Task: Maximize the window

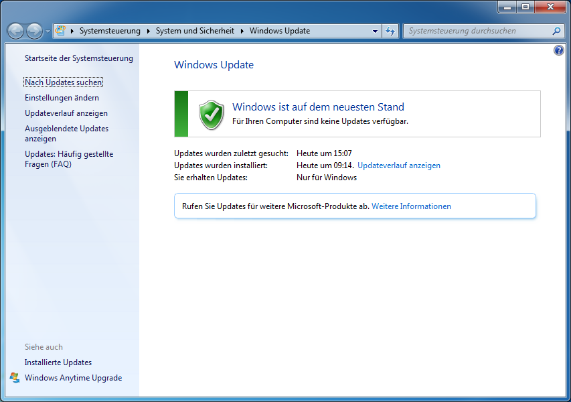Action: (x=525, y=7)
